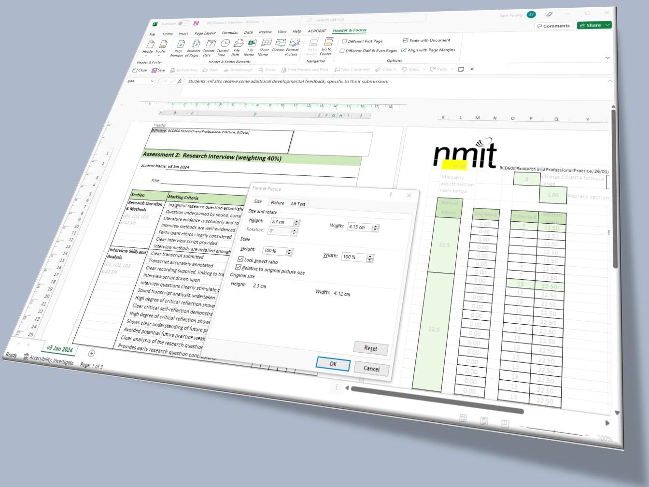Screen dimensions: 649x487
Task: Open the File menu tab
Action: pyautogui.click(x=152, y=34)
